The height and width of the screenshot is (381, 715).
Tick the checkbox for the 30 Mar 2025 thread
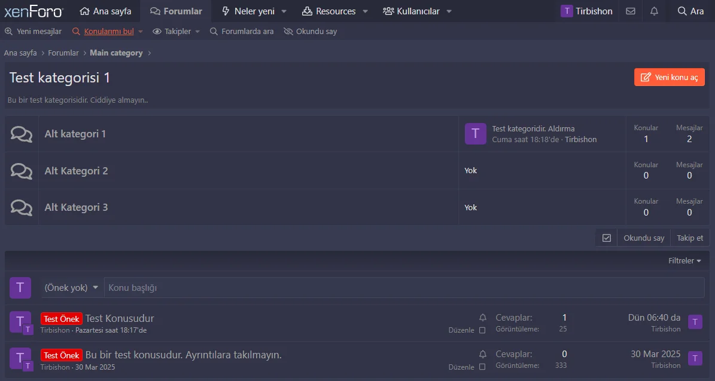[x=482, y=367]
